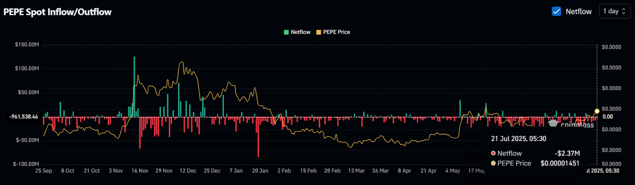The height and width of the screenshot is (185, 635).
Task: Click the 26 Mar date label
Action: 381,171
